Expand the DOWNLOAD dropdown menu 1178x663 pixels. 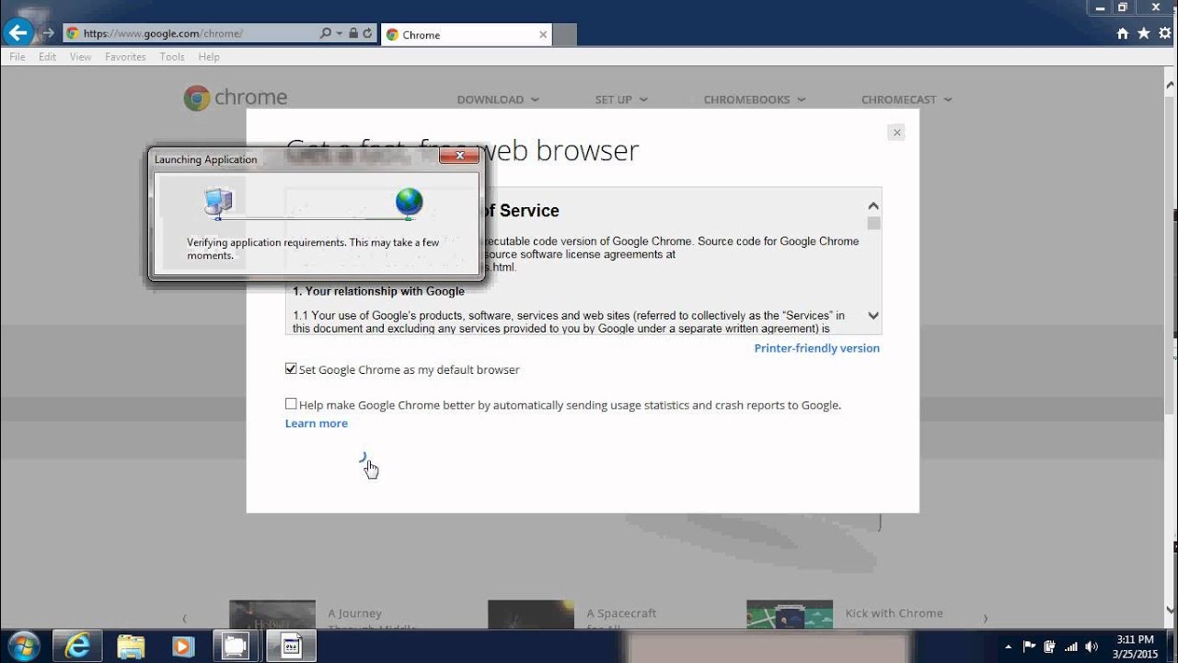(498, 99)
